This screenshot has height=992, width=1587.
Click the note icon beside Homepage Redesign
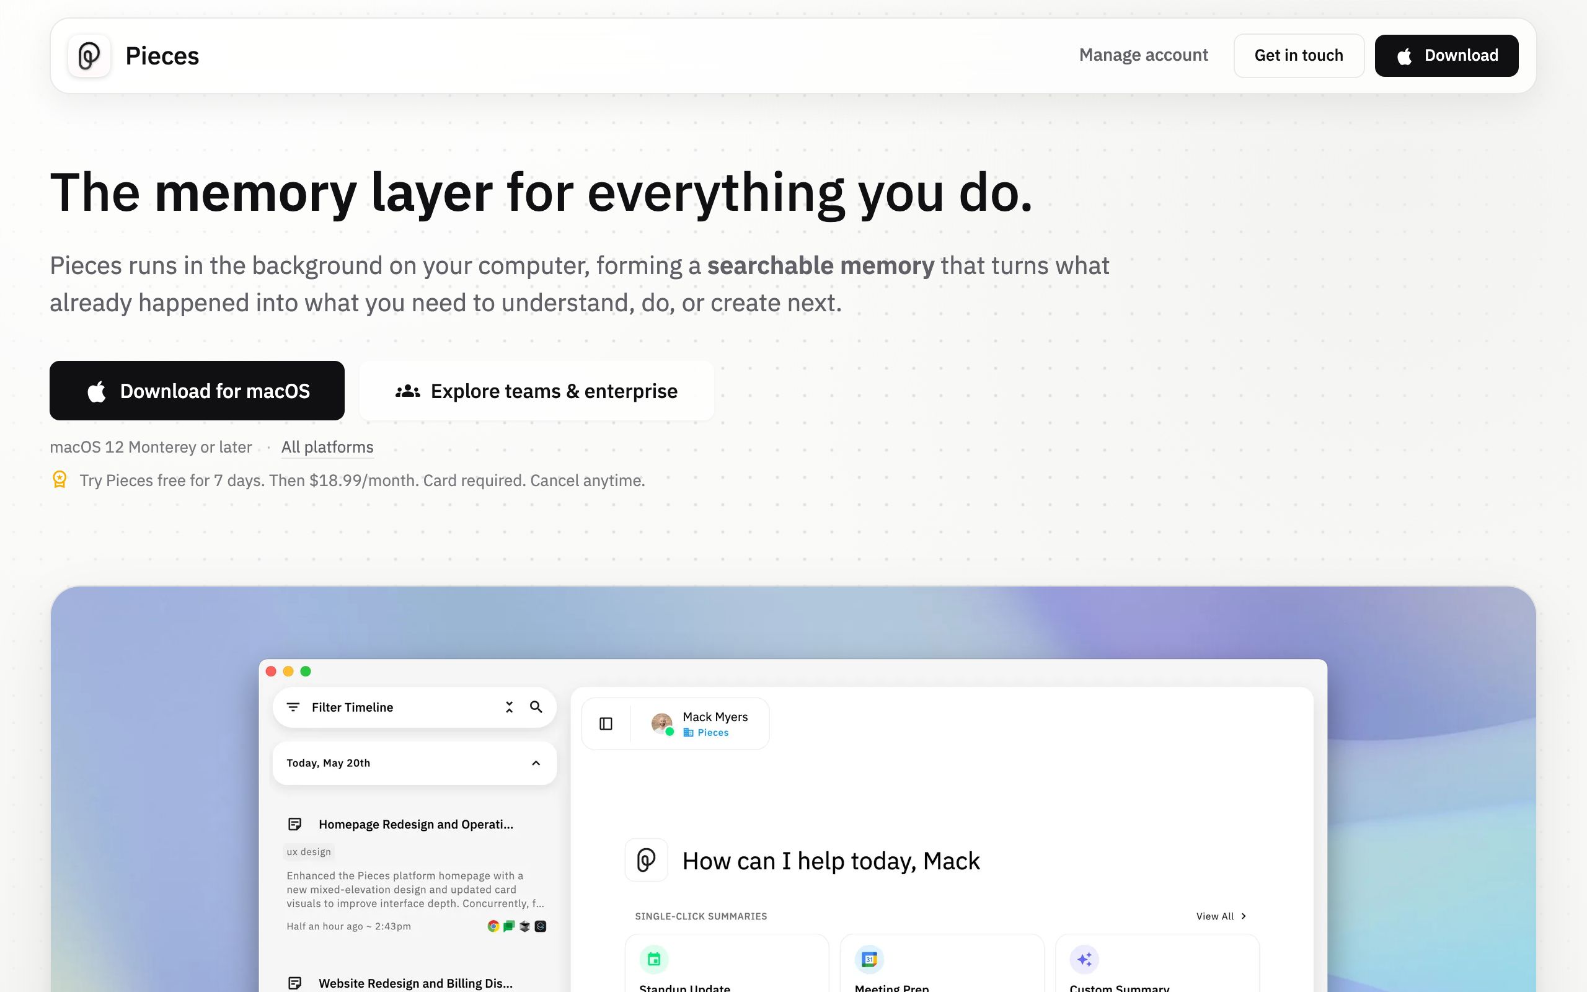295,824
